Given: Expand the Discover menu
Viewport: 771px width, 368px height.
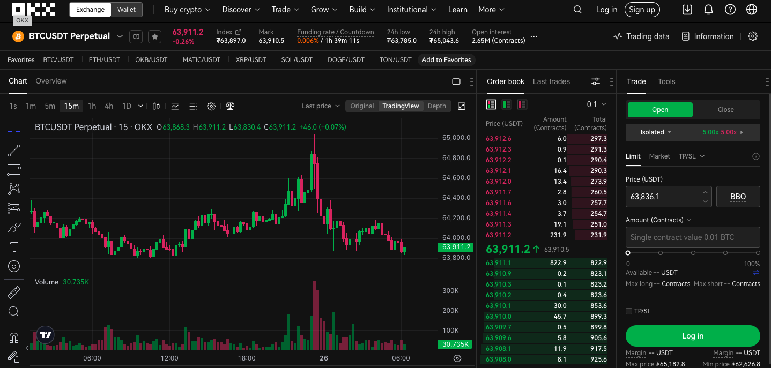Looking at the screenshot, I should click(241, 10).
